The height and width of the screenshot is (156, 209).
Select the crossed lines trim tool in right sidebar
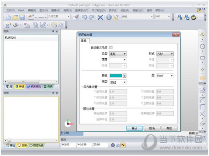tap(202, 114)
